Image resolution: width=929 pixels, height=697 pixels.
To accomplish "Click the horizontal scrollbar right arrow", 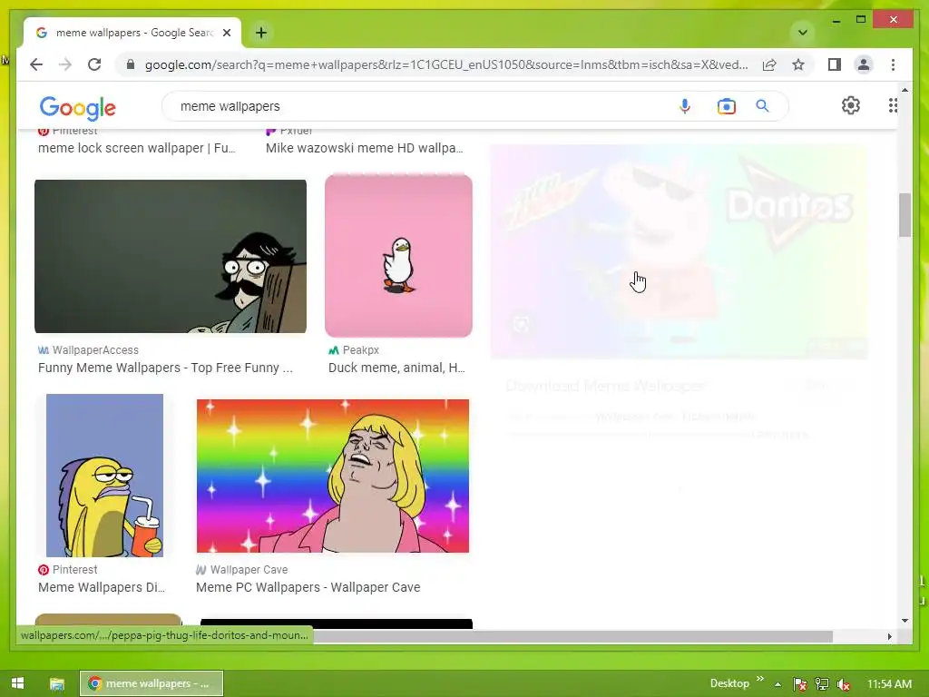I will [889, 636].
